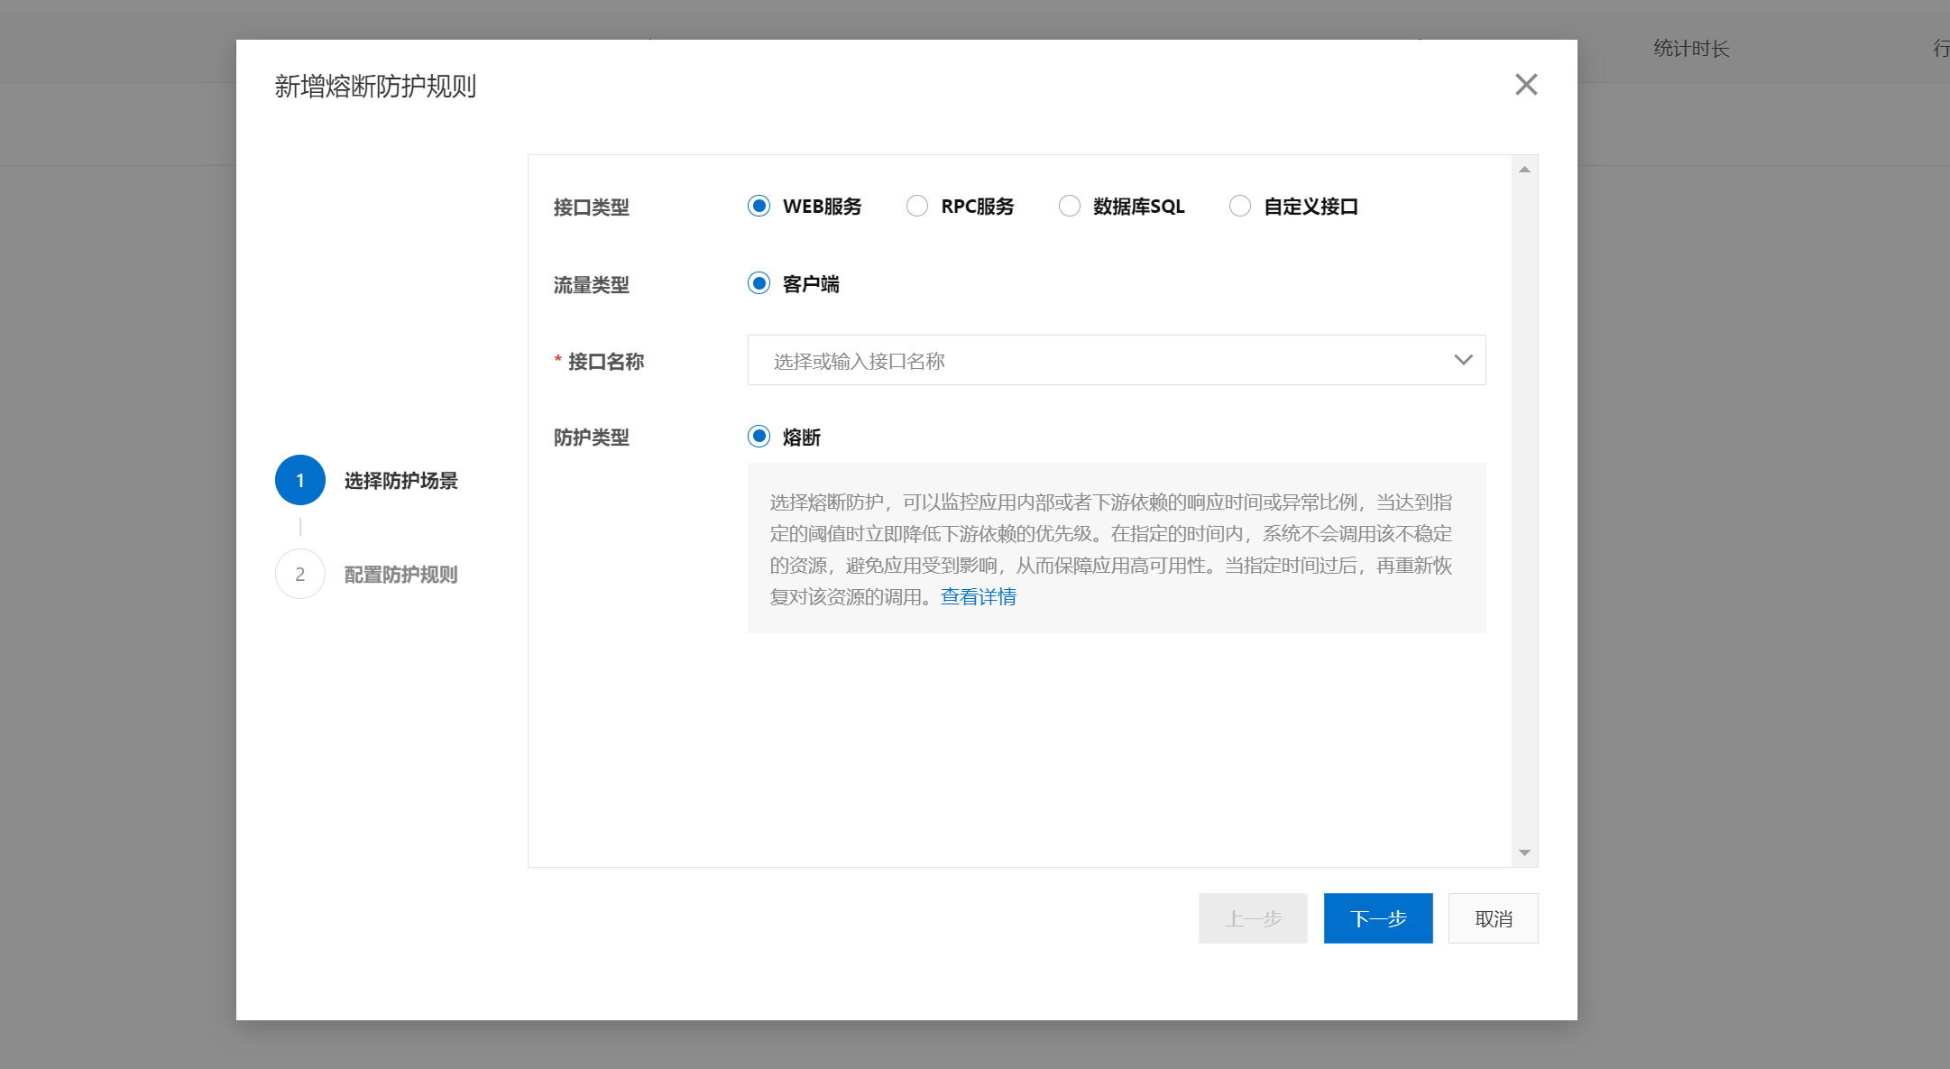Choose 数据库SQL as interface type
This screenshot has height=1069, width=1950.
(1070, 207)
